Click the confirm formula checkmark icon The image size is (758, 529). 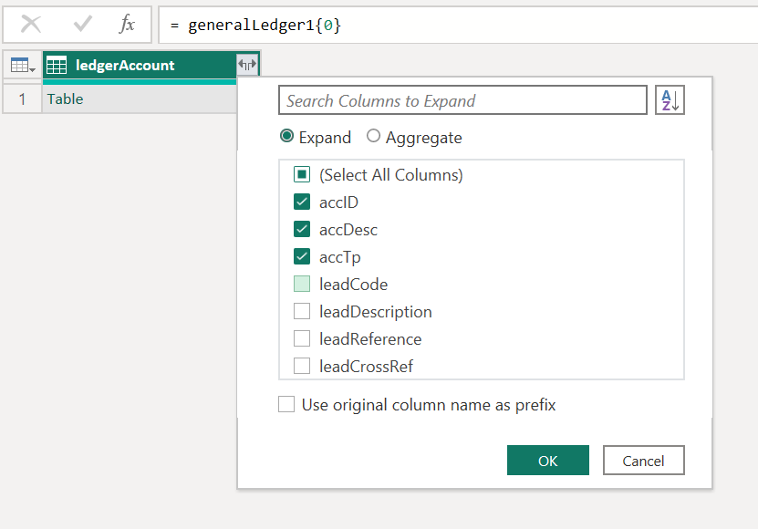(83, 25)
